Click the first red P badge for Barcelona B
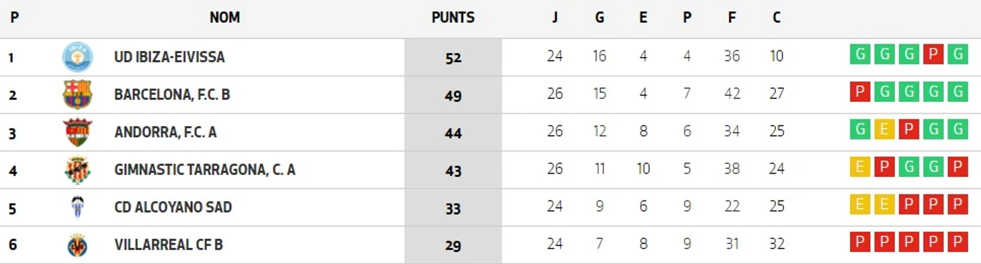 [859, 92]
